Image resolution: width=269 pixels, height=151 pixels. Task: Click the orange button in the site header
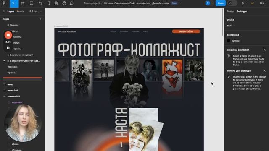(x=186, y=31)
